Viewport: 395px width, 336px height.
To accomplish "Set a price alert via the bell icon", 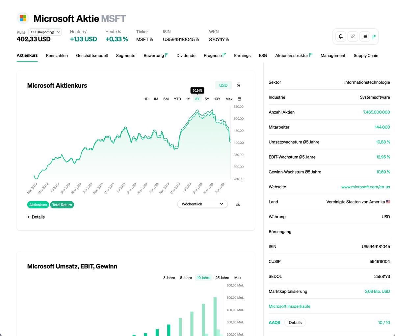I will (341, 36).
